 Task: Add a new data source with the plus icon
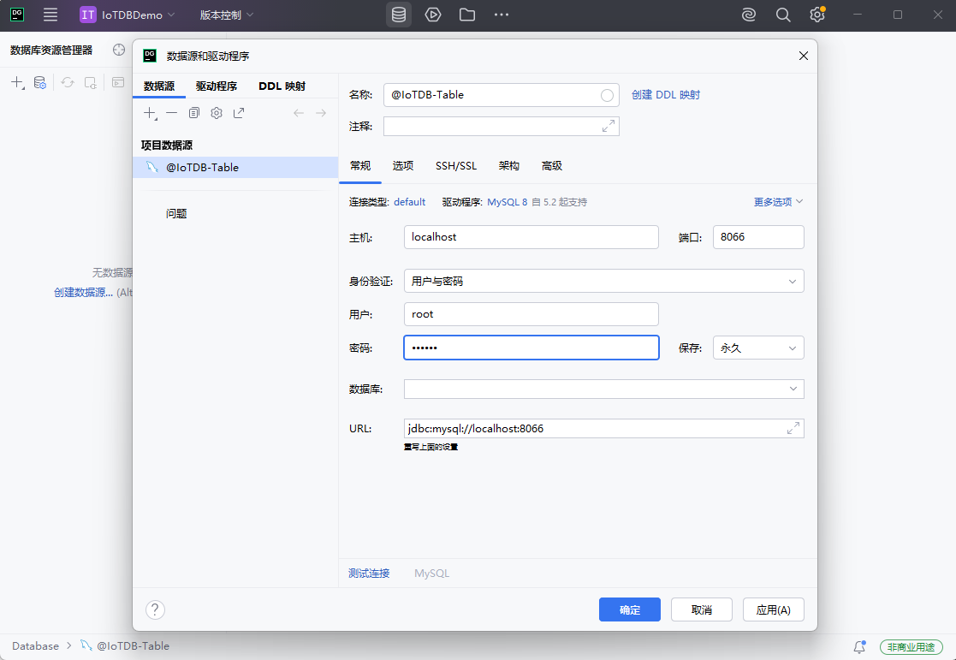coord(151,112)
